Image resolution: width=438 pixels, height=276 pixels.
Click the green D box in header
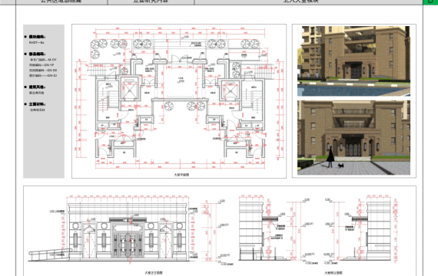(x=430, y=2)
